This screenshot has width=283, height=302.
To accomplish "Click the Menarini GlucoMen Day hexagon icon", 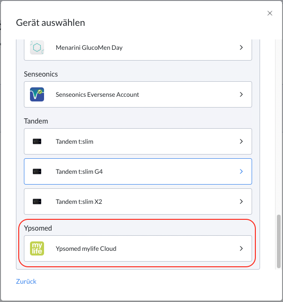I will 37,47.
